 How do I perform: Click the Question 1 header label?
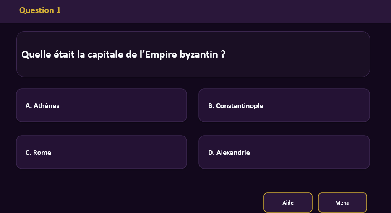tap(40, 10)
